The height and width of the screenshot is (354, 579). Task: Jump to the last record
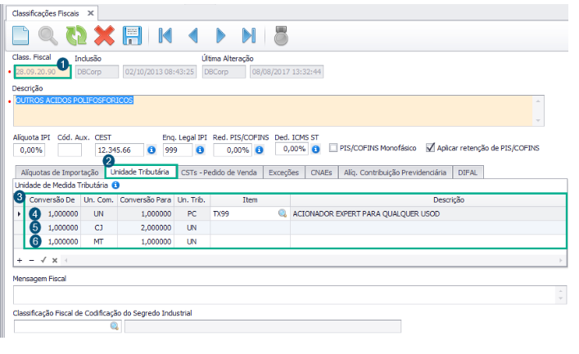(x=248, y=35)
